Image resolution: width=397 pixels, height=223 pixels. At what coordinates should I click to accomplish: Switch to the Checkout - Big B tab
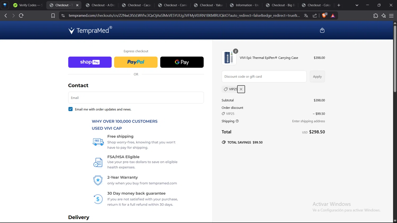pos(281,5)
